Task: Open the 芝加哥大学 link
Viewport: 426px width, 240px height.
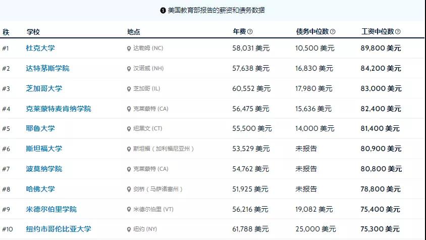Action: (44, 88)
